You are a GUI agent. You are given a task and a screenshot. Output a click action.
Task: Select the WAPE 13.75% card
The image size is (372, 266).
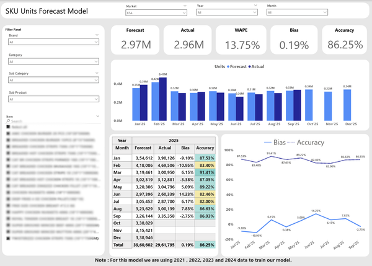241,40
